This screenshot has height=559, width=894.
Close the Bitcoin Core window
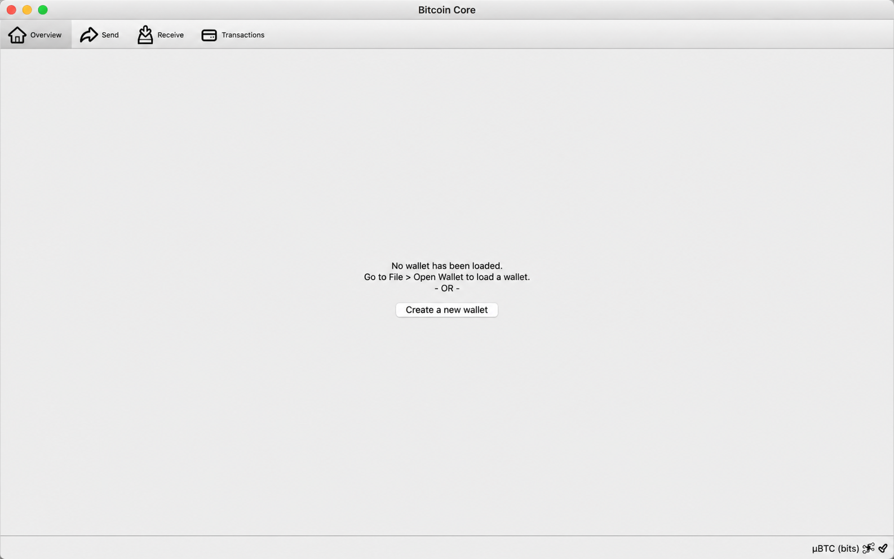tap(11, 10)
